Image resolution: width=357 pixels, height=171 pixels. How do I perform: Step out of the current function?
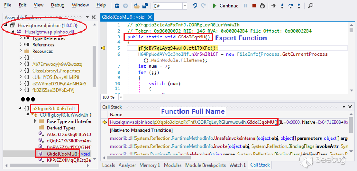[299, 6]
